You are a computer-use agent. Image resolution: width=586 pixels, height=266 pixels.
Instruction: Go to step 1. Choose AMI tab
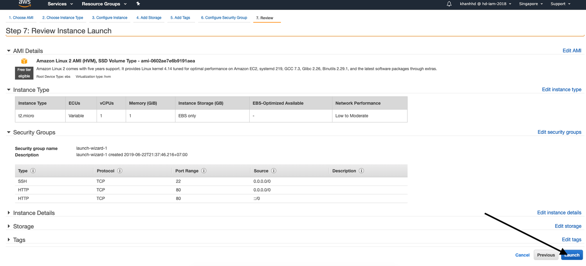[21, 18]
